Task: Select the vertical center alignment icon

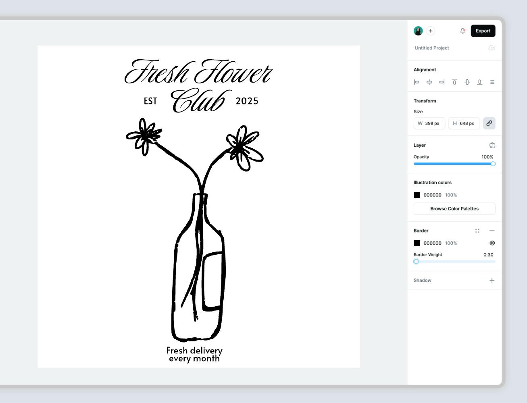Action: click(x=467, y=82)
